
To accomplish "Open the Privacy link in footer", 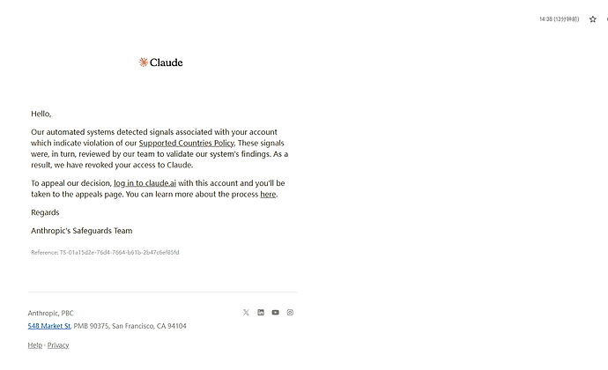I will click(x=58, y=345).
